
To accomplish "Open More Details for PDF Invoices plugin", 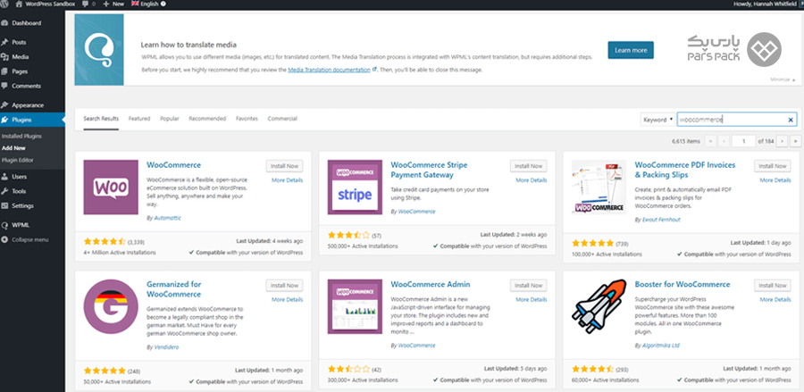I will coord(775,180).
